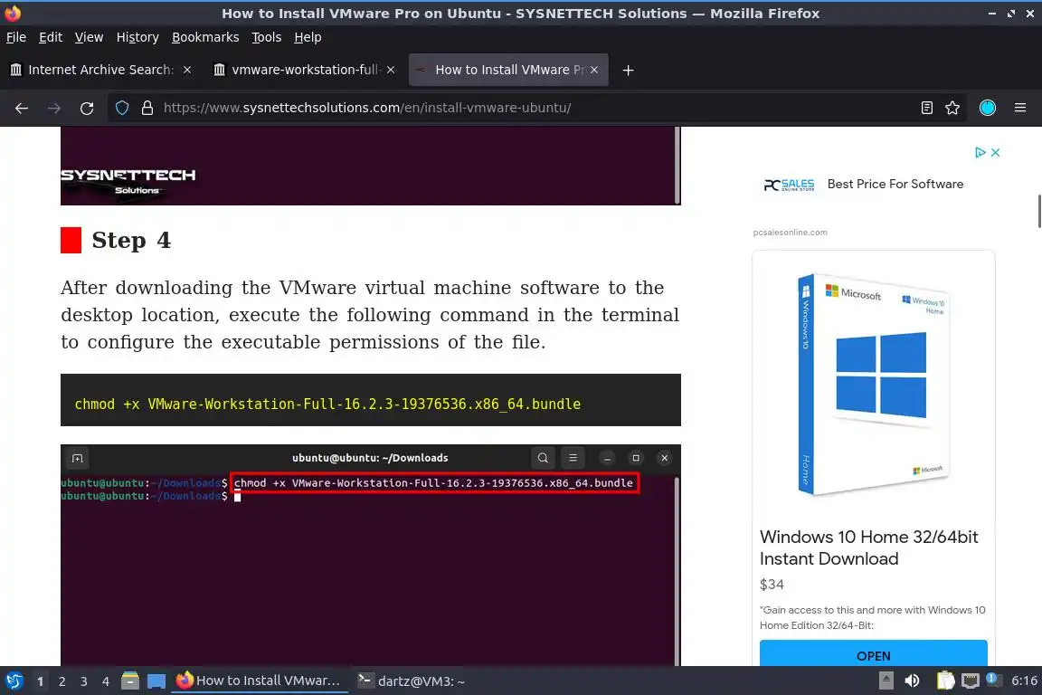Close the ad with the X icon

click(x=996, y=152)
